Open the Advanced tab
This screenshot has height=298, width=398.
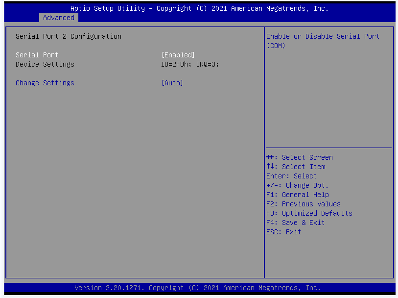click(x=59, y=18)
